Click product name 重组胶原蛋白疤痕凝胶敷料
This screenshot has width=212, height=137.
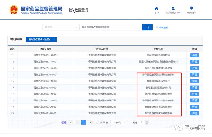tap(158, 94)
